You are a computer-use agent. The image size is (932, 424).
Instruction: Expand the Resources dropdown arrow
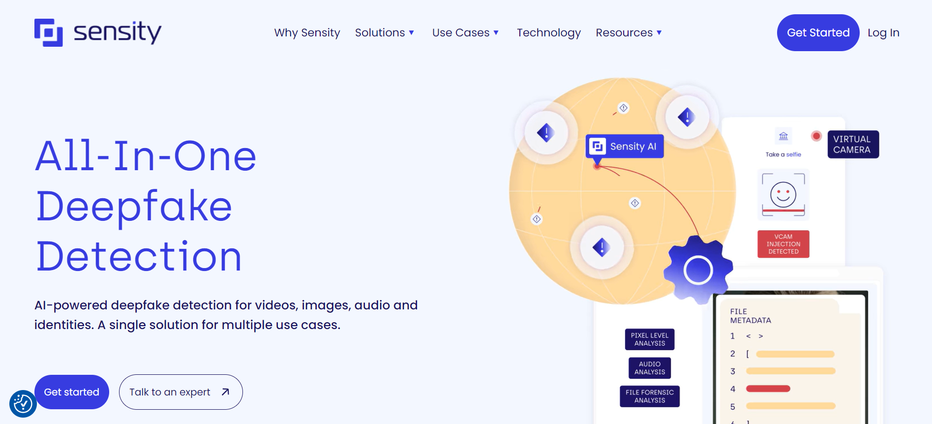click(659, 33)
